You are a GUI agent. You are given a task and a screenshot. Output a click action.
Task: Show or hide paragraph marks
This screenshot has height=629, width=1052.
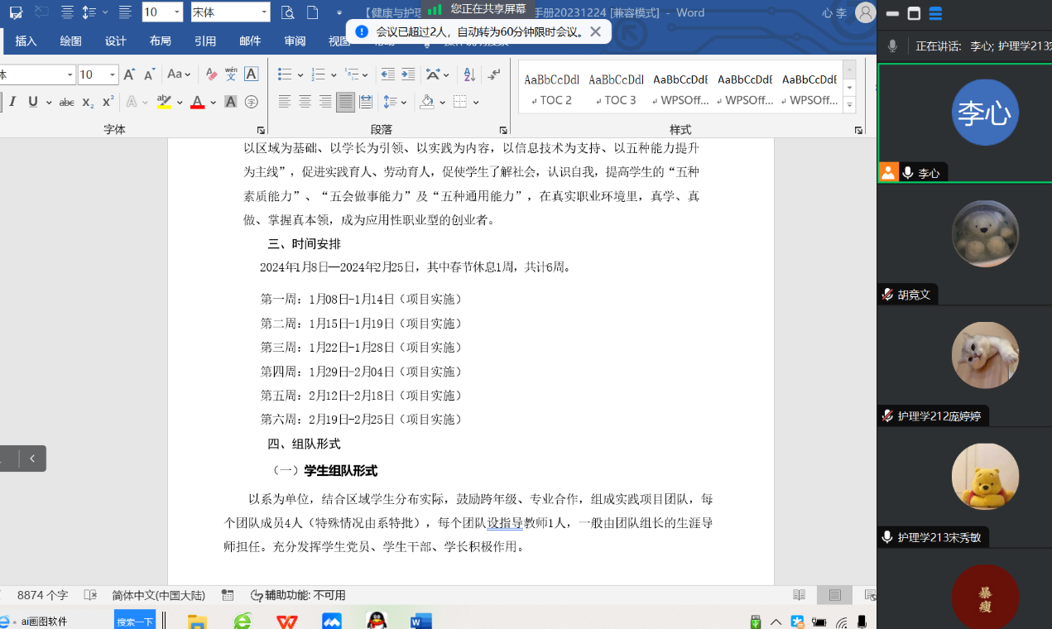click(494, 74)
